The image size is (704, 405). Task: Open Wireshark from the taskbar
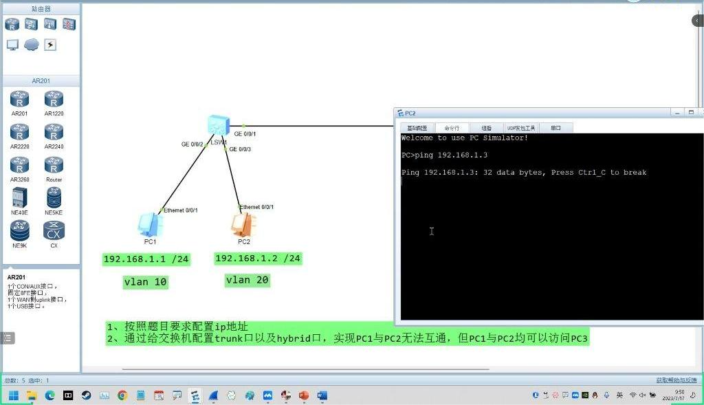pos(213,395)
